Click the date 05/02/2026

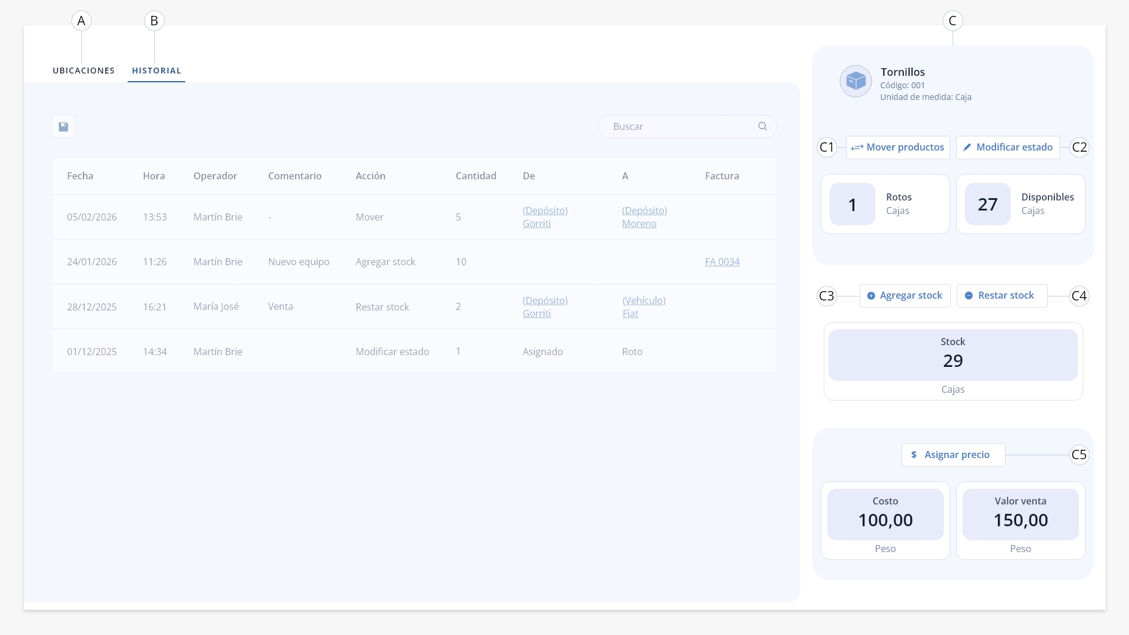[92, 217]
